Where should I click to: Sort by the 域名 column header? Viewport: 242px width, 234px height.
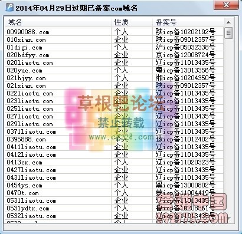tap(58, 22)
